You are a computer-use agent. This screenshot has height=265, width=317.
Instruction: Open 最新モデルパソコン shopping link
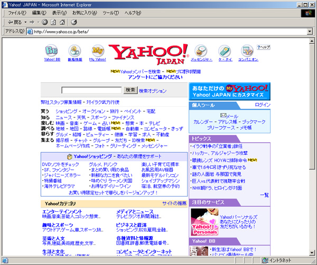[x=160, y=175]
